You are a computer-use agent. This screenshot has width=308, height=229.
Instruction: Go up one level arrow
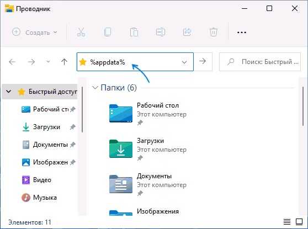tap(64, 62)
